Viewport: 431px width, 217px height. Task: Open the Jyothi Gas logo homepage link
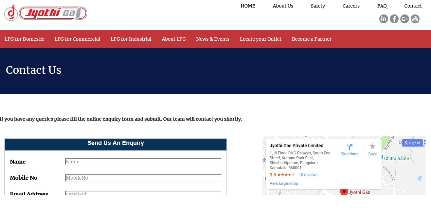pos(46,13)
